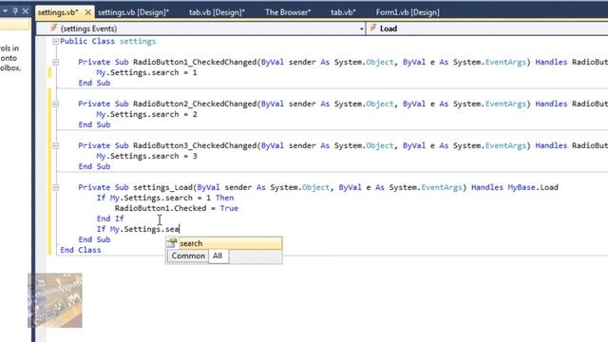
Task: Open the Load method dropdown
Action: [x=487, y=28]
